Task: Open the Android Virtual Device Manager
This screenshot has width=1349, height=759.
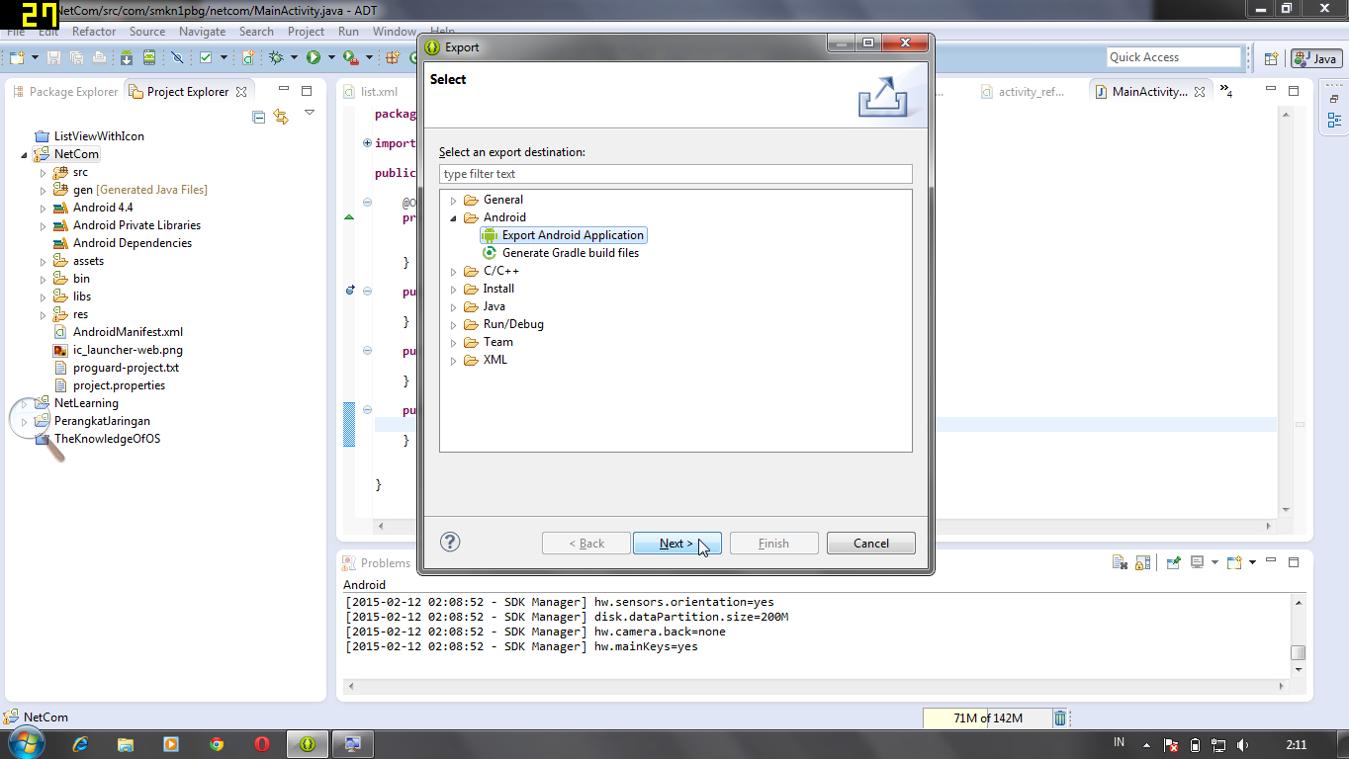Action: [148, 57]
